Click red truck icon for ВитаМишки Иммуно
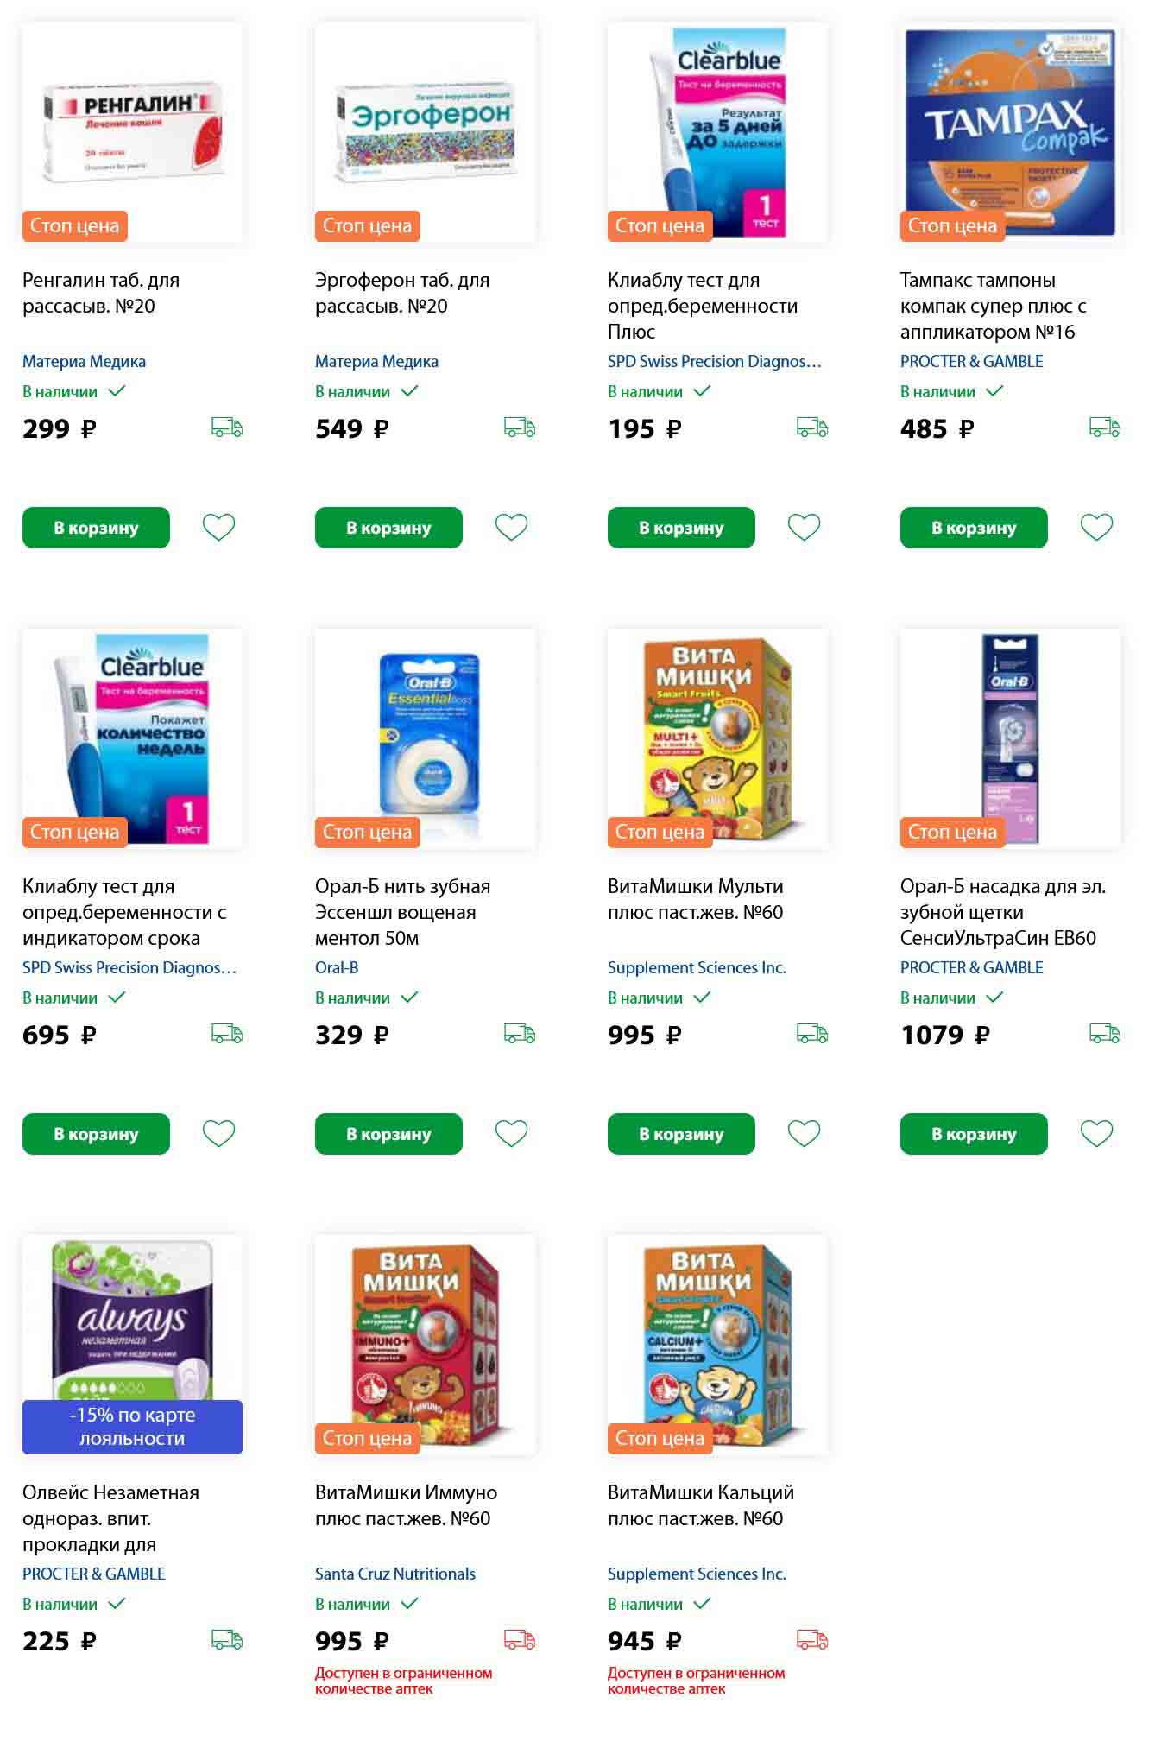1174x1742 pixels. coord(519,1639)
